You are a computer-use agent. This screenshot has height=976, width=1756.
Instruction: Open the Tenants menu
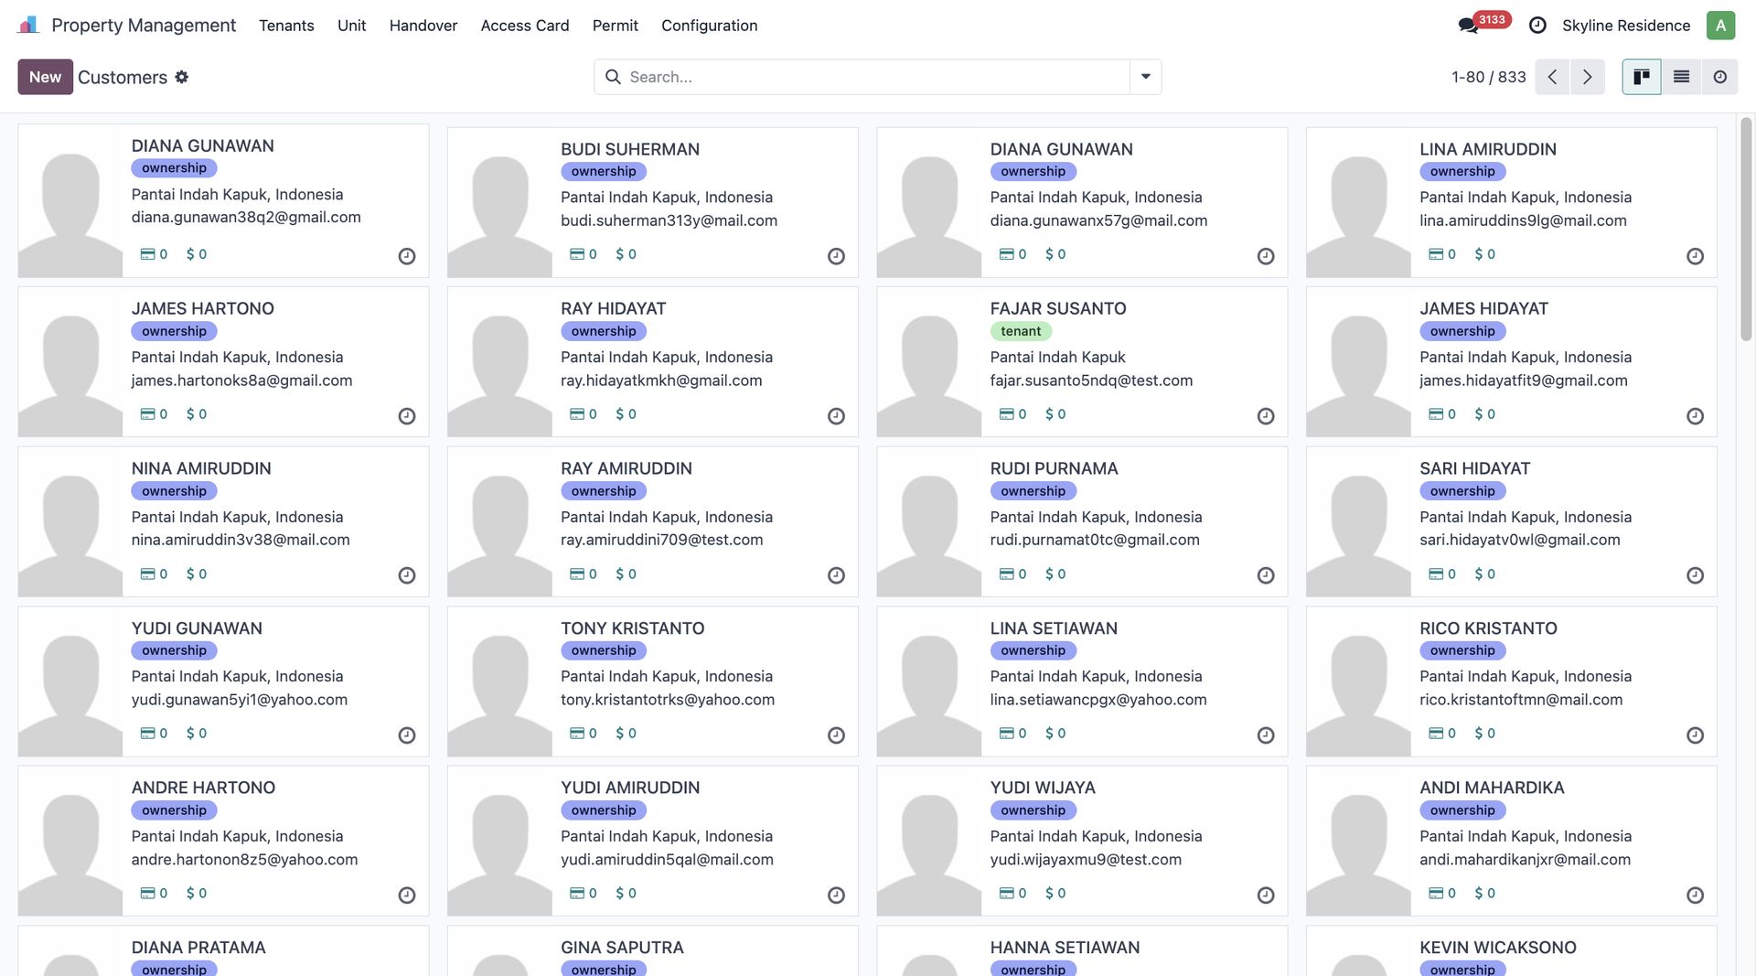tap(286, 26)
